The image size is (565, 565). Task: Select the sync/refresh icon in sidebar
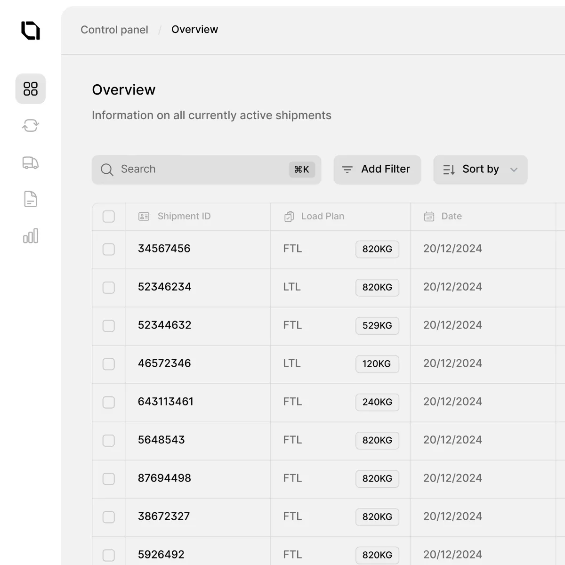[30, 126]
